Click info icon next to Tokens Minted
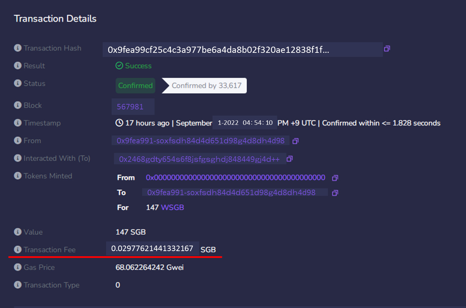 [x=18, y=176]
